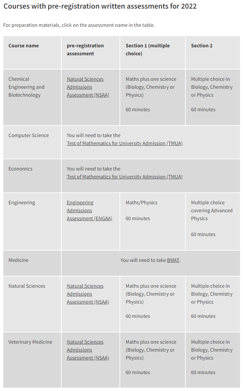Select the 'Economics' course name cell

click(x=32, y=176)
